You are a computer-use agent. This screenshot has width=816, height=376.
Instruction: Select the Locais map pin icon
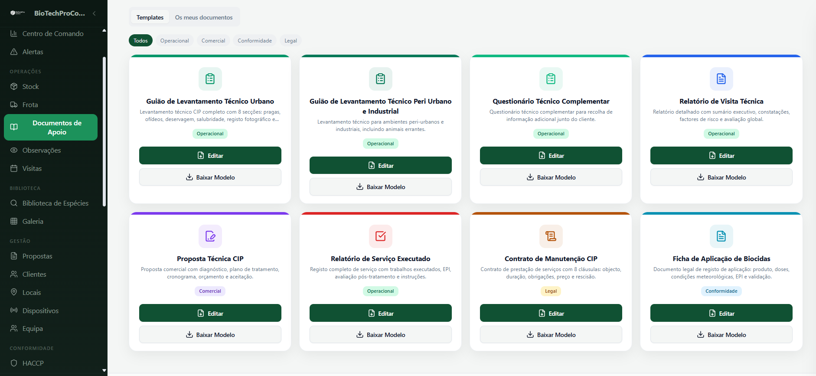point(14,292)
